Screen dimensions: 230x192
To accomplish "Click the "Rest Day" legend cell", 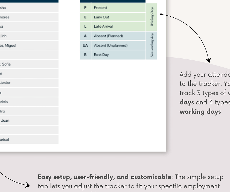I will (x=118, y=55).
